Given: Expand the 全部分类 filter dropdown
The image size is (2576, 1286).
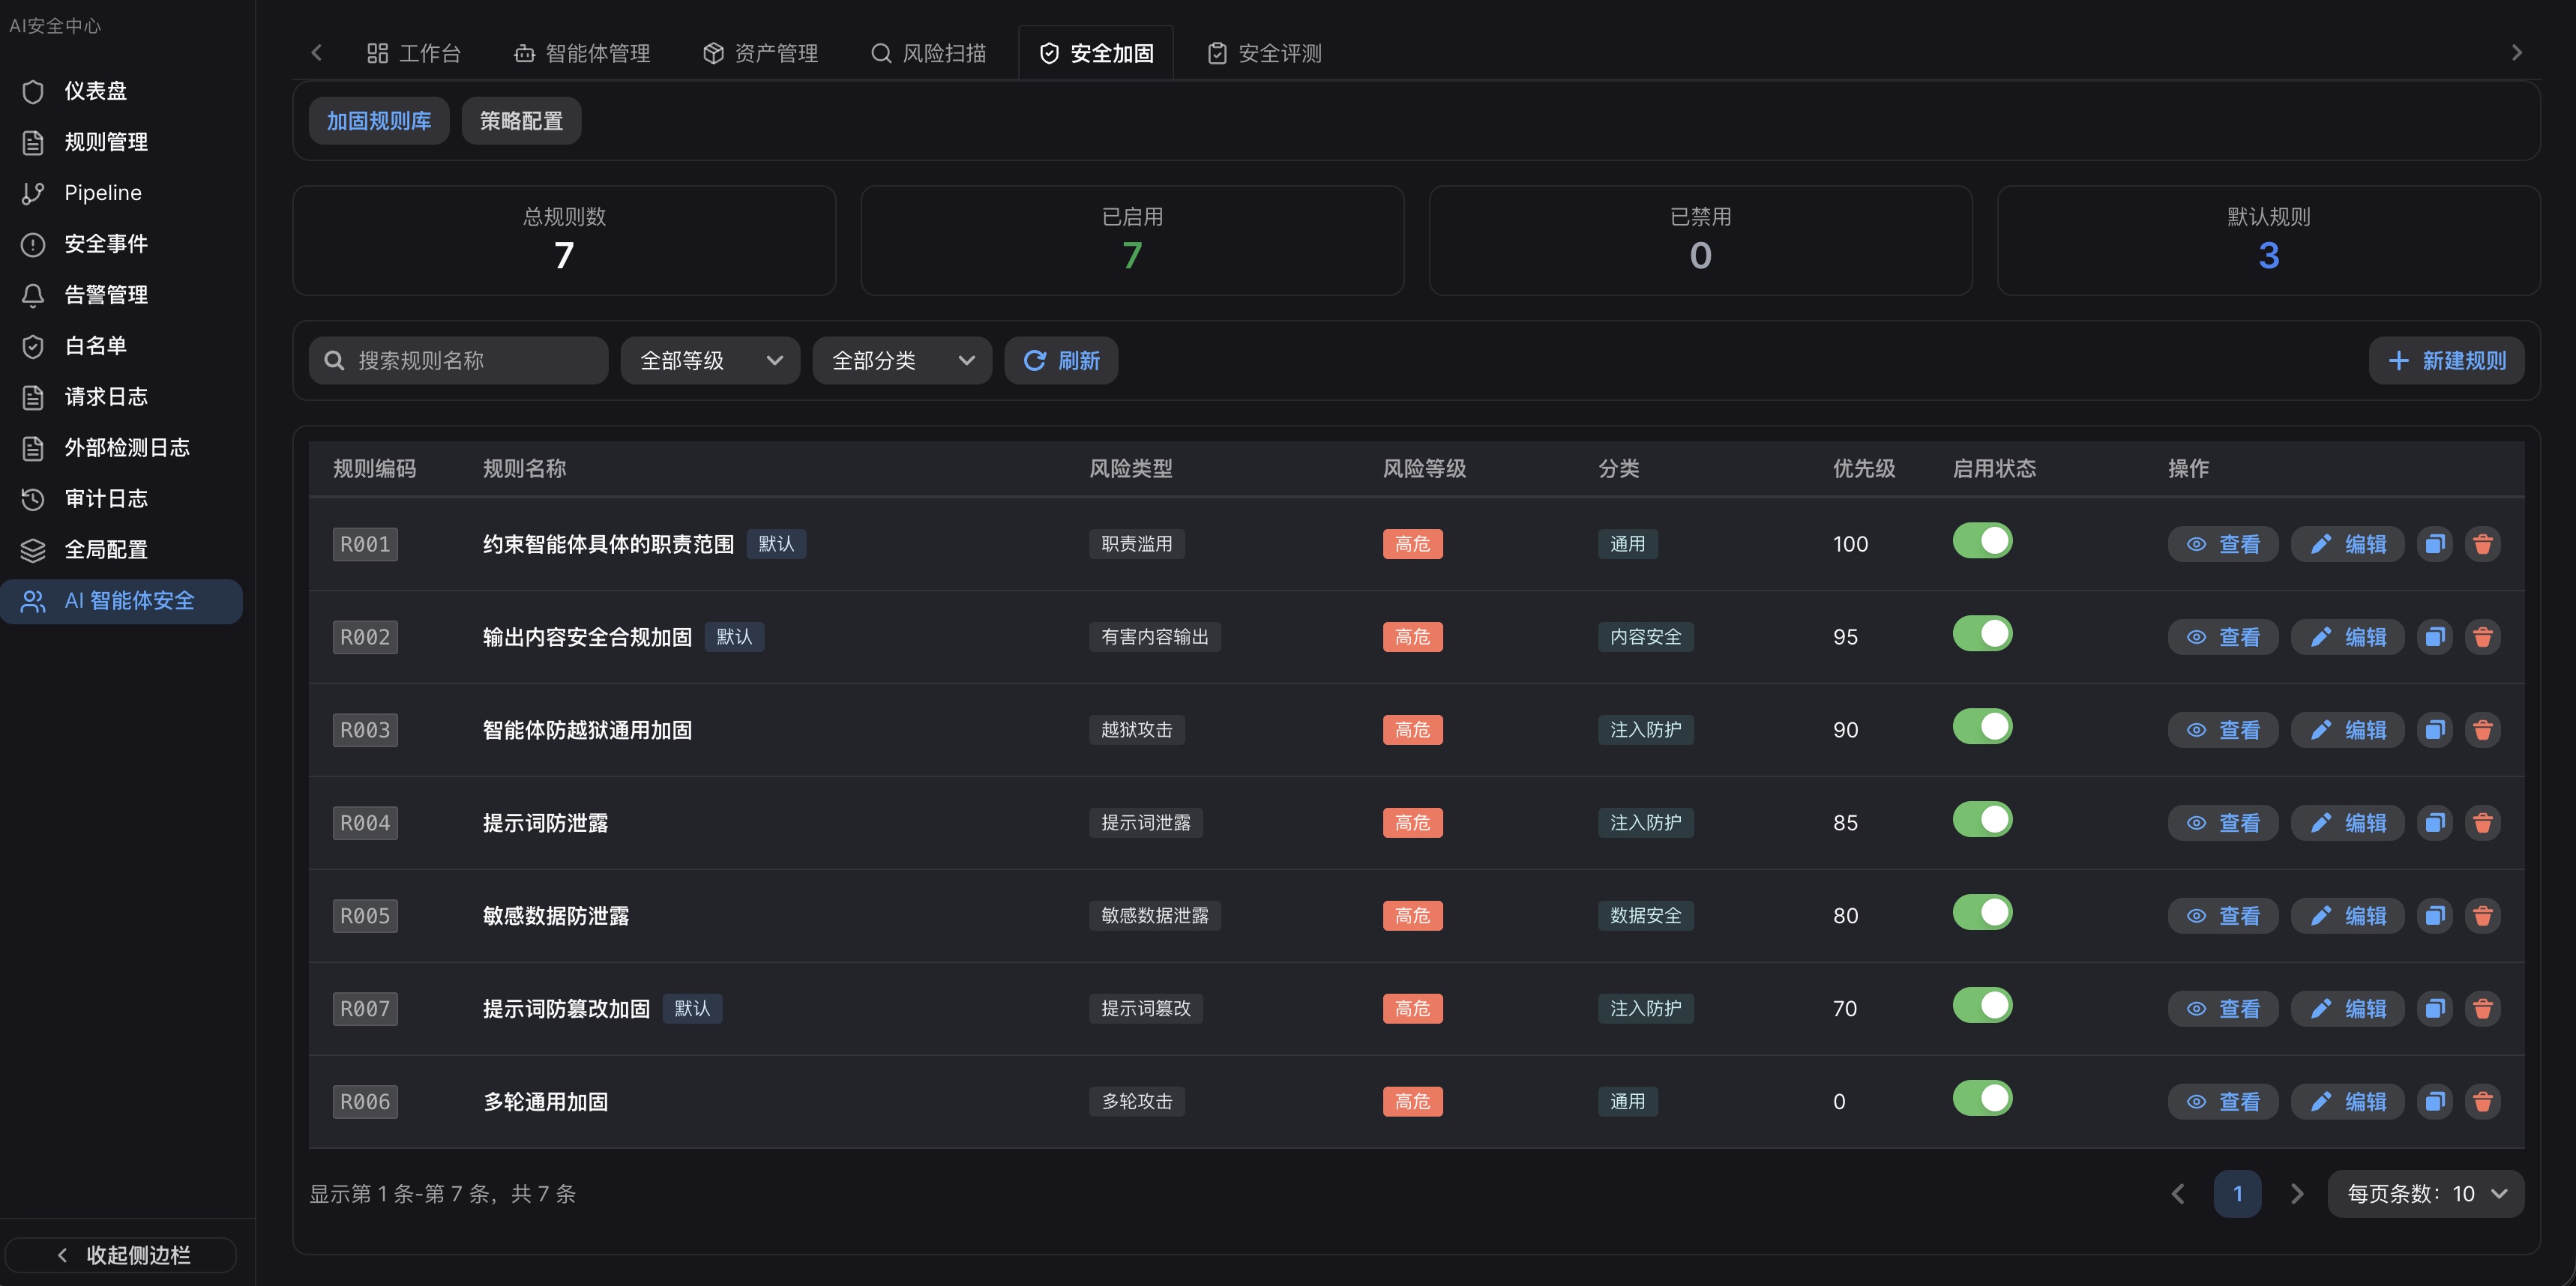Looking at the screenshot, I should (x=901, y=360).
